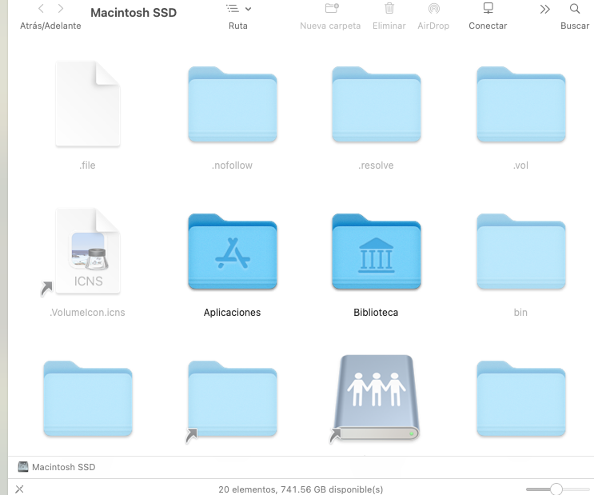This screenshot has width=594, height=495.
Task: Click the Conectar server icon
Action: coord(488,8)
